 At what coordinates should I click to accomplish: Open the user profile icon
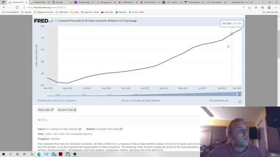coord(269,7)
